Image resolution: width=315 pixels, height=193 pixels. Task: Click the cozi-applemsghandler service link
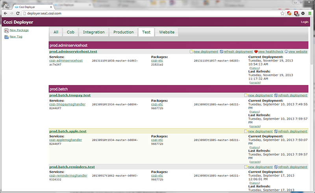click(66, 140)
